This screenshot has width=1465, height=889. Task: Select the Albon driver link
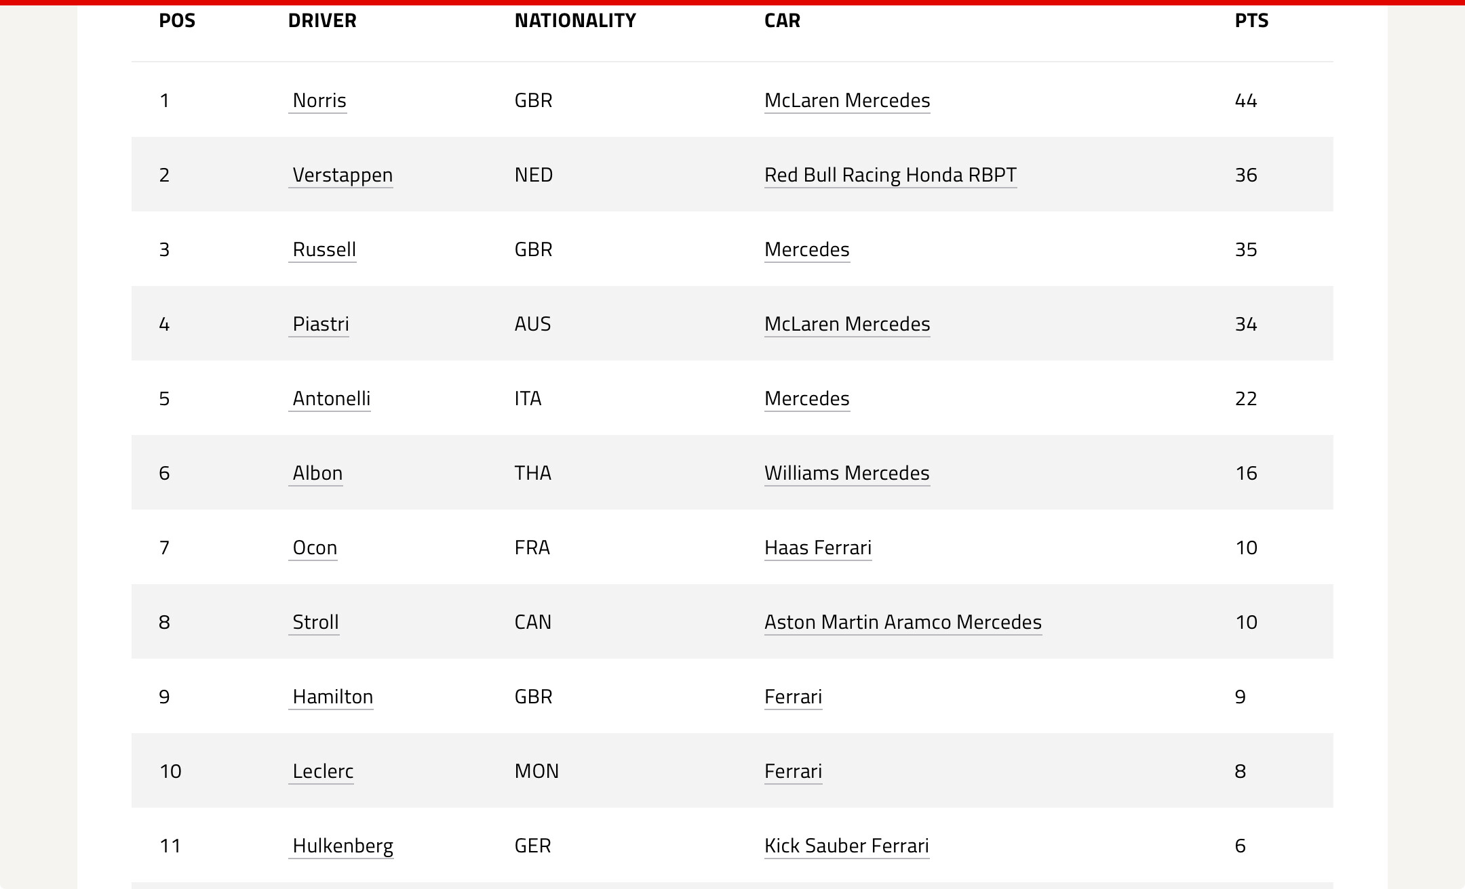click(x=316, y=473)
